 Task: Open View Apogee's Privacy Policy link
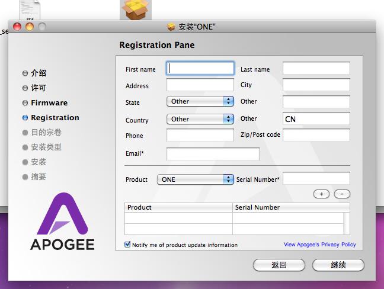pos(319,245)
